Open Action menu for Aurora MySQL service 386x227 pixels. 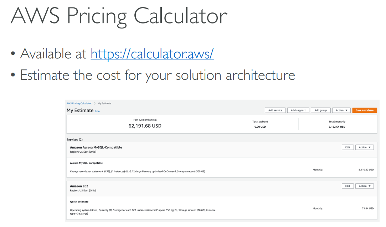pos(365,147)
